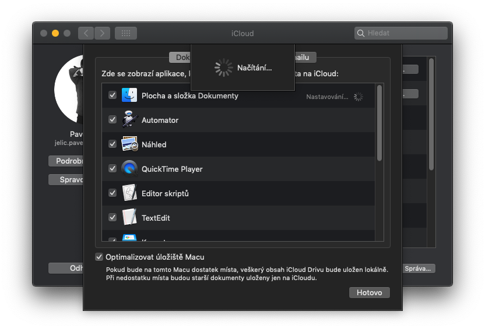485x329 pixels.
Task: Click the Finder icon beside Plocha a složka Dokumenty
Action: coord(129,95)
